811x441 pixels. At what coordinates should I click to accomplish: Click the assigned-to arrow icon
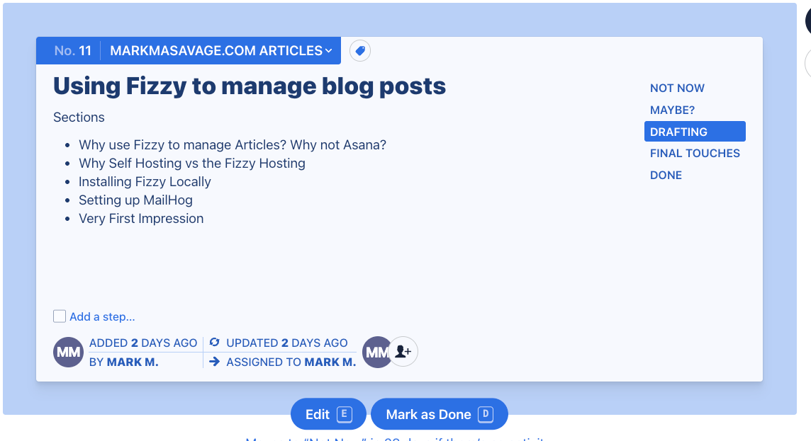(215, 362)
